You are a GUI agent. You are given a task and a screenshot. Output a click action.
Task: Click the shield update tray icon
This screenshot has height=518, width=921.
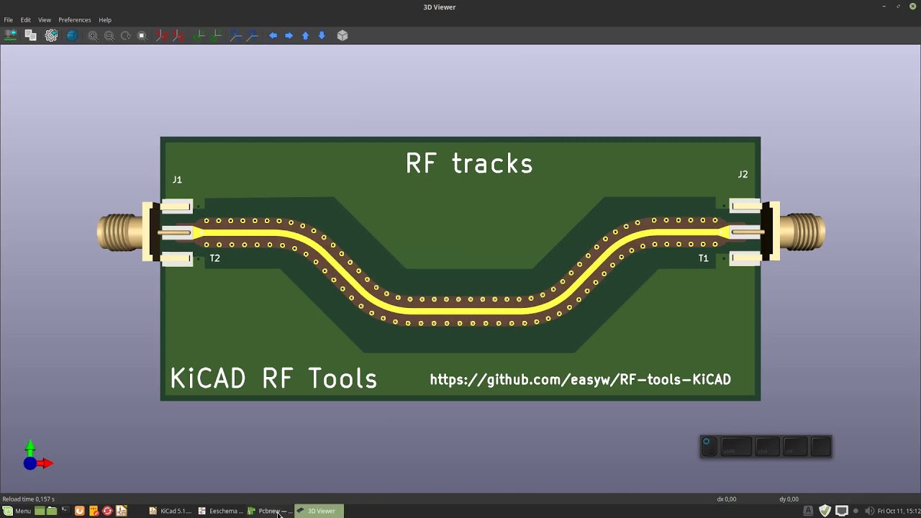point(825,511)
